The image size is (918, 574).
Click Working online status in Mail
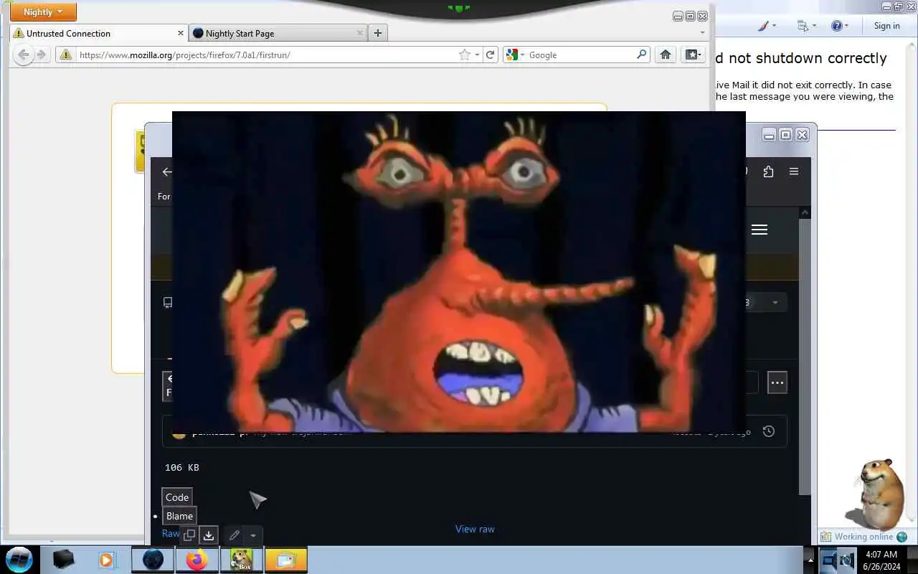coord(863,537)
